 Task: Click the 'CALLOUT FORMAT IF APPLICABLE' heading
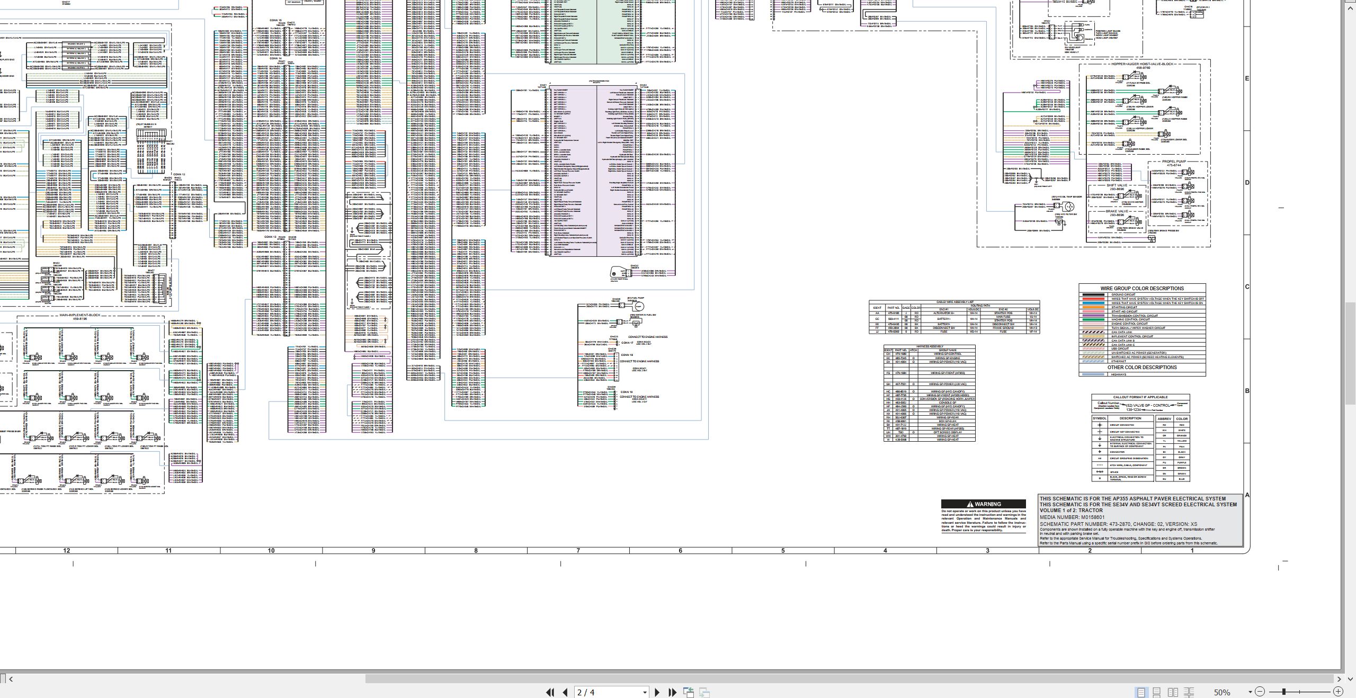point(1140,397)
